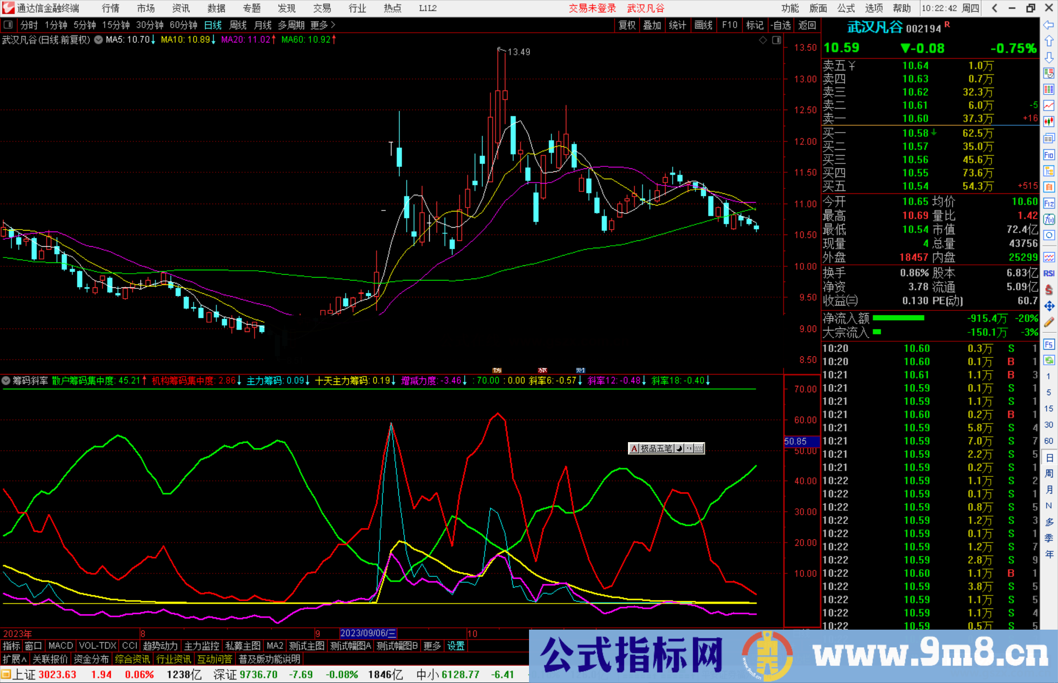The height and width of the screenshot is (683, 1058).
Task: Click the green refresh icon in the right sidebar
Action: pyautogui.click(x=1049, y=360)
